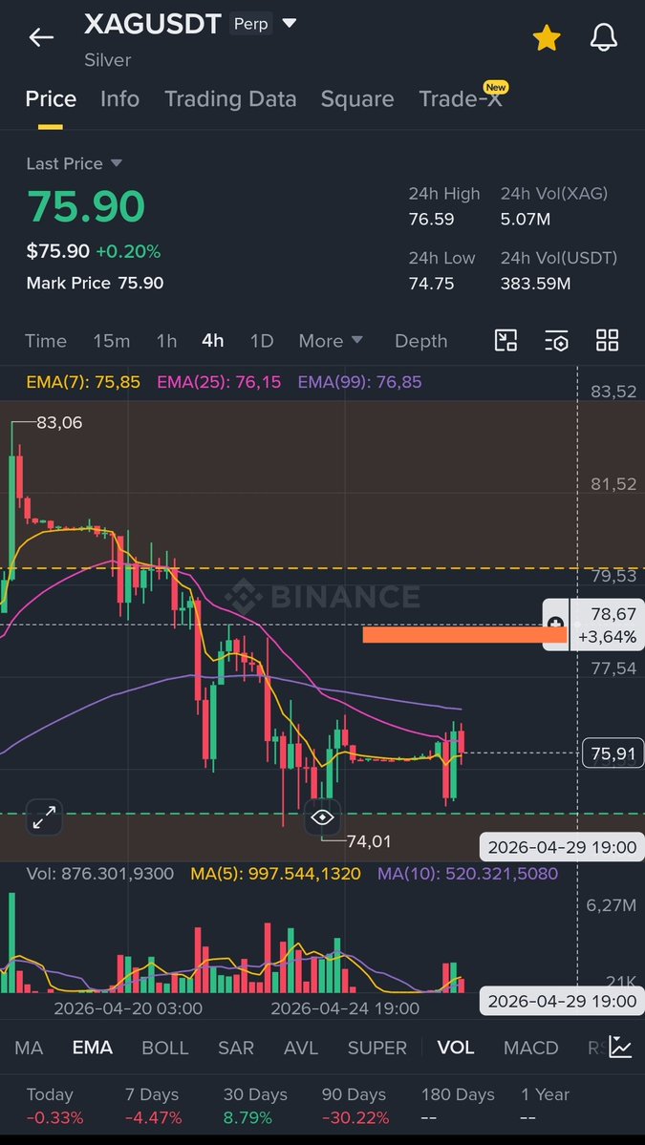This screenshot has width=645, height=1145.
Task: Click the MA(10) volume value
Action: (x=467, y=874)
